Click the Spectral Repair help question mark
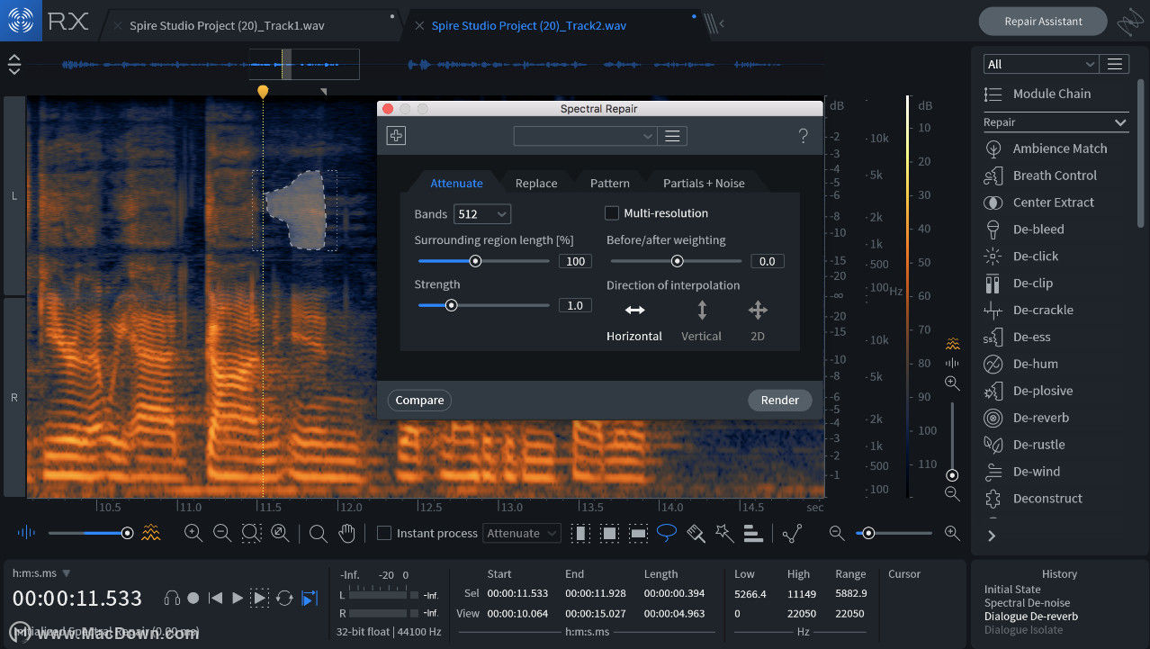Viewport: 1150px width, 649px height. (804, 136)
